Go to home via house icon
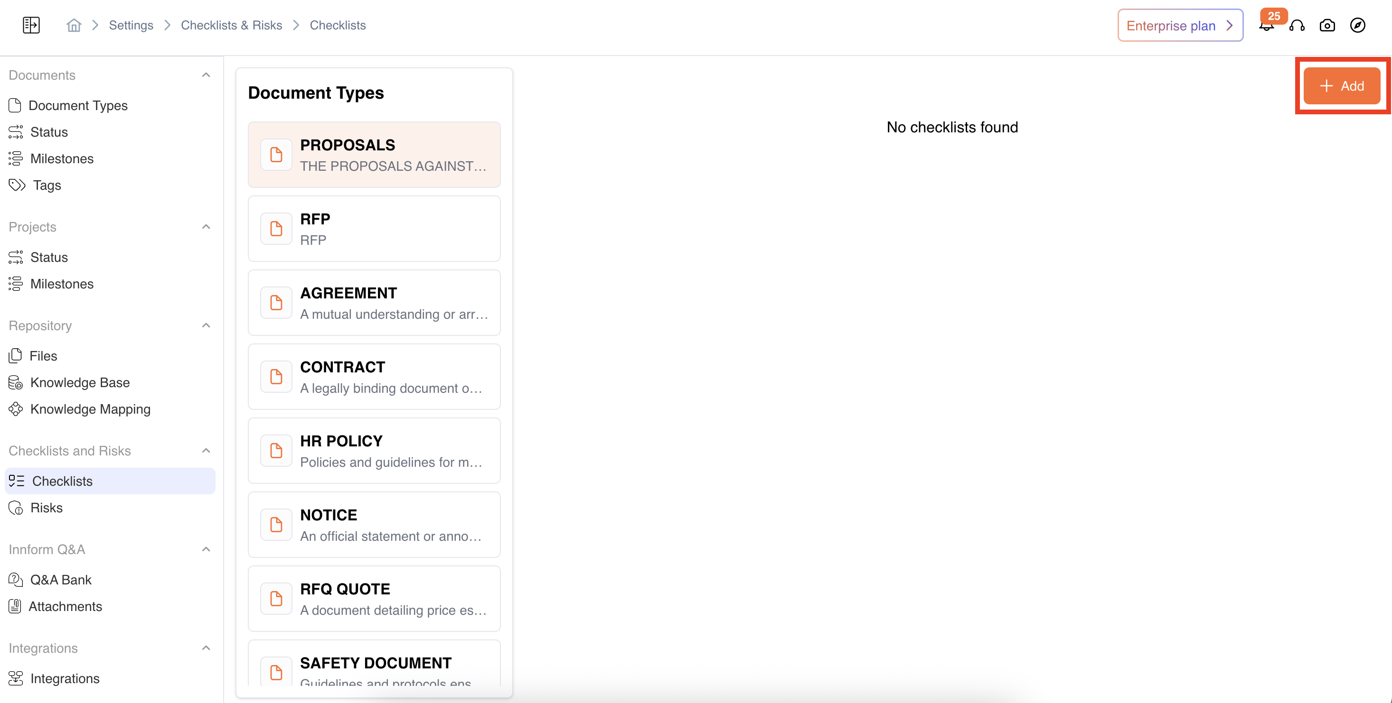Image resolution: width=1392 pixels, height=703 pixels. pyautogui.click(x=74, y=25)
